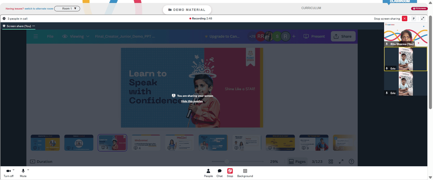
Task: Expand camera options chevron
Action: (13, 170)
